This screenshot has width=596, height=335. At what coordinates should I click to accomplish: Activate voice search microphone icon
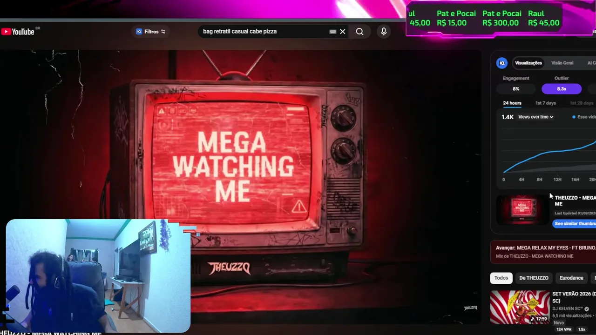384,32
